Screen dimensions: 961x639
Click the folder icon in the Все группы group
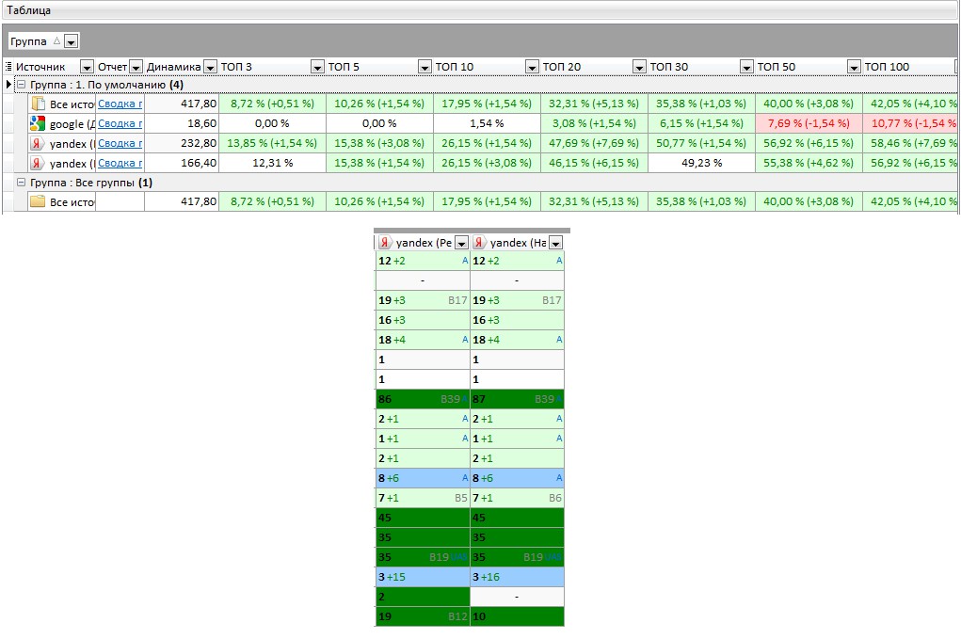(38, 201)
